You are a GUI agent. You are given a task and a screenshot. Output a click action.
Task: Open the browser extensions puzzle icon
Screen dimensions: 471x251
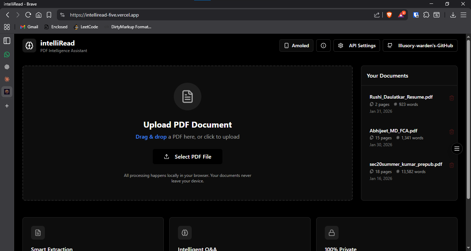coord(426,15)
